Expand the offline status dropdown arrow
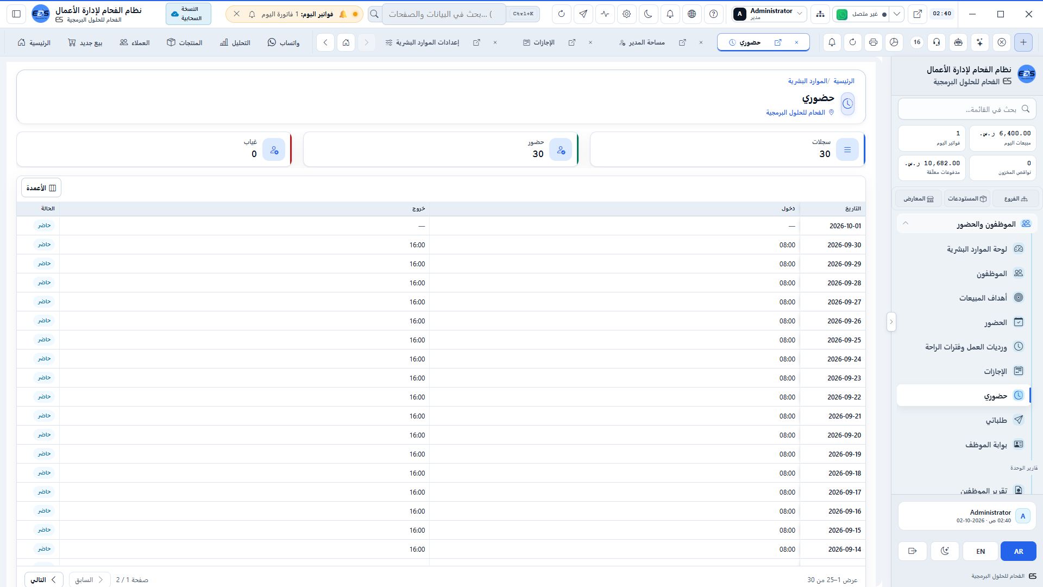The image size is (1043, 587). (x=897, y=14)
